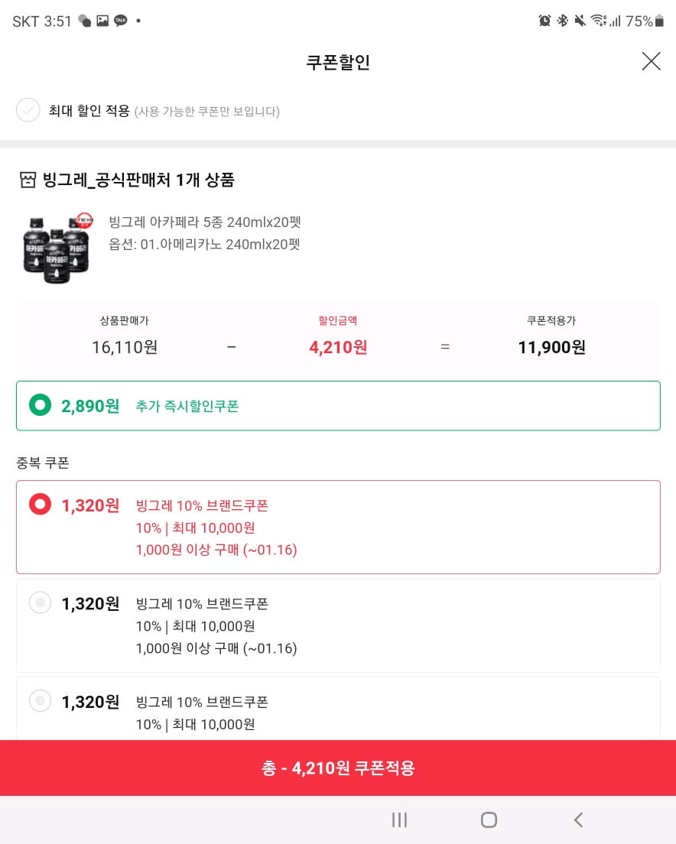Tap the 쿠폰적용가 11,900원 final price
Viewport: 676px width, 844px height.
coord(551,347)
